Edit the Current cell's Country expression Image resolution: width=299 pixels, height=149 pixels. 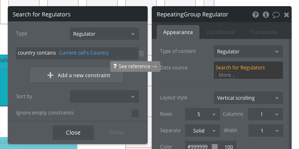[84, 53]
